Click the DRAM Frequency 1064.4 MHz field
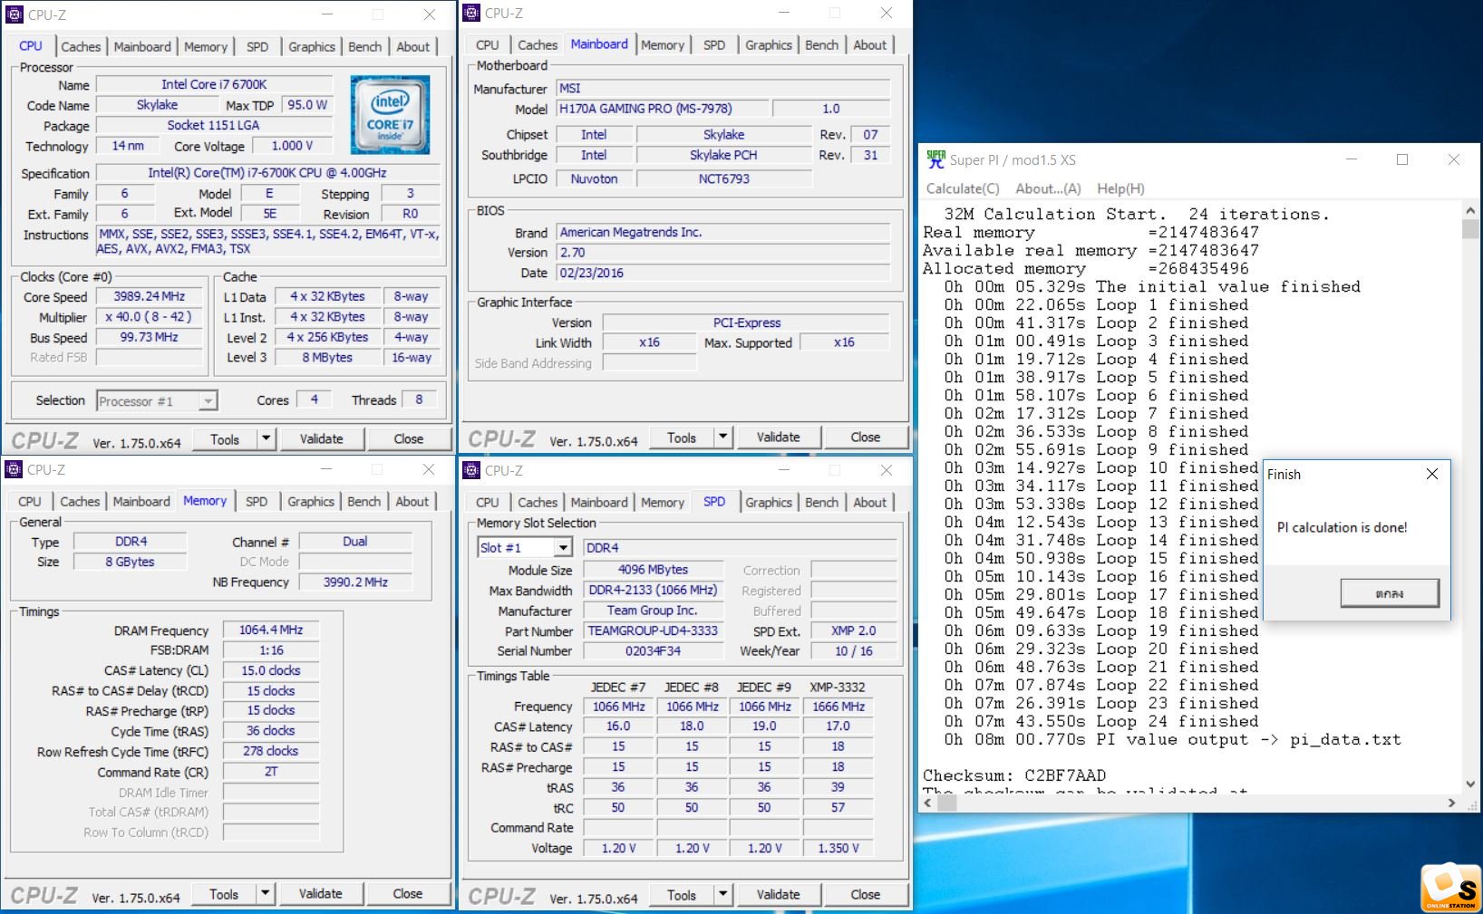This screenshot has width=1483, height=914. point(271,630)
